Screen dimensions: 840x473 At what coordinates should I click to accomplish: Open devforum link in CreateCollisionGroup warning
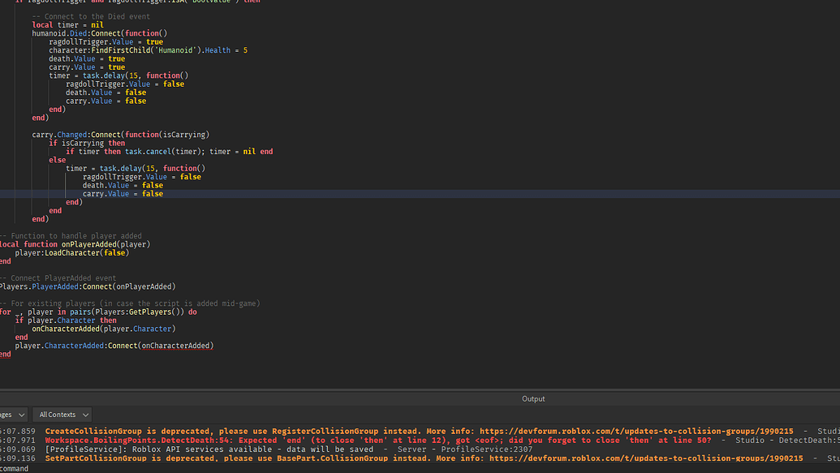pos(636,431)
